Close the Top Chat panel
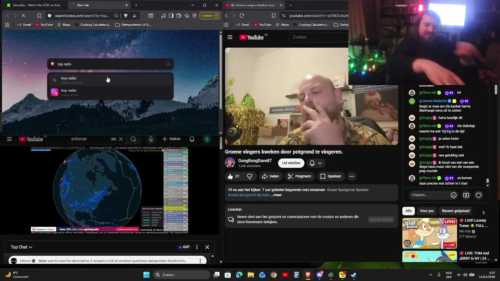 [x=207, y=247]
